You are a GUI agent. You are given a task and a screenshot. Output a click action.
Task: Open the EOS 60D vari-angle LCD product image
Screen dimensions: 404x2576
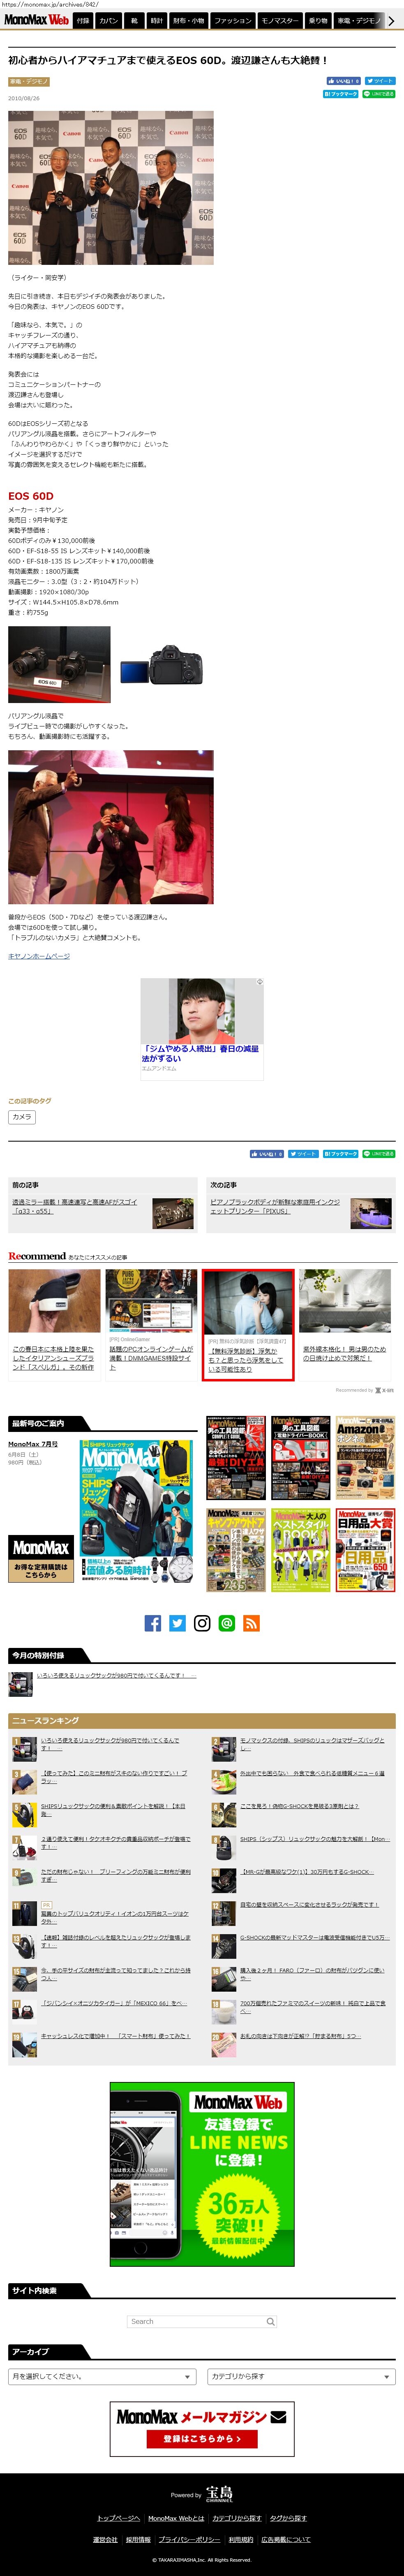(x=162, y=664)
